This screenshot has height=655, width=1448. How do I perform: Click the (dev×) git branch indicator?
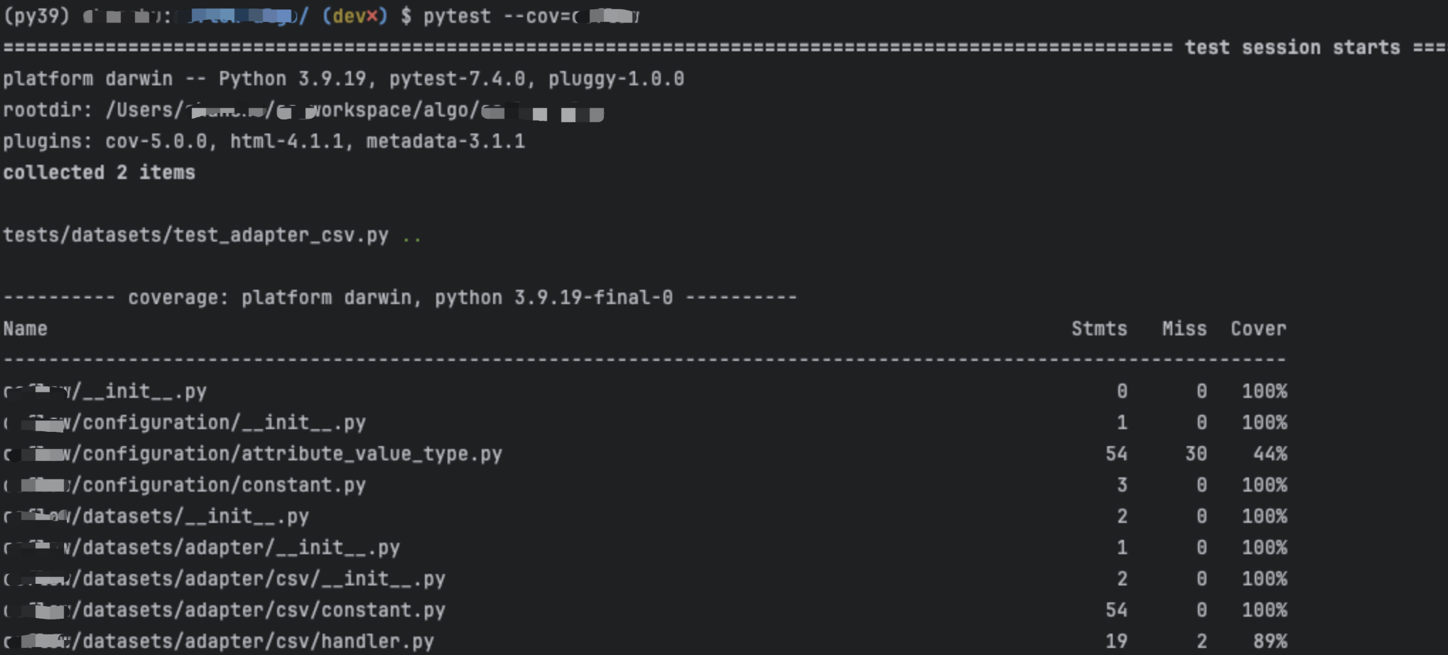tap(355, 16)
